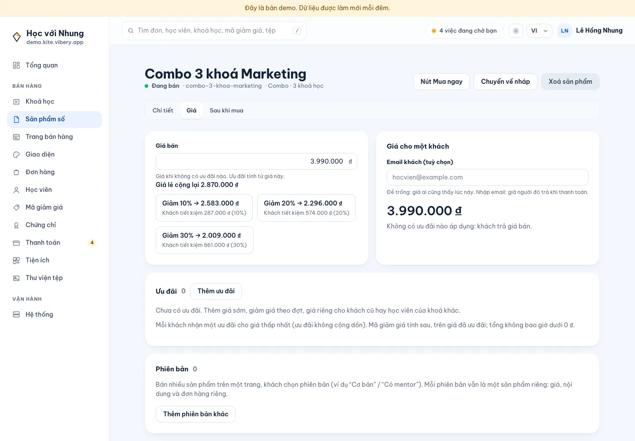Click the slash shortcut key badge
The height and width of the screenshot is (441, 635).
(297, 31)
